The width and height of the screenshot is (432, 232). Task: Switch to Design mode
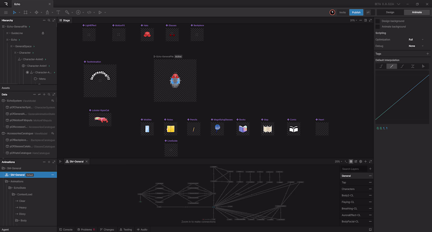390,13
